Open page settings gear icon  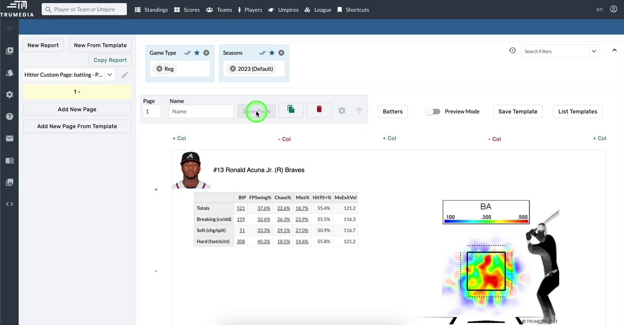[x=342, y=111]
